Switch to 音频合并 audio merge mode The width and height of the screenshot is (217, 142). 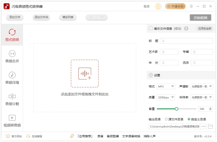pyautogui.click(x=12, y=56)
